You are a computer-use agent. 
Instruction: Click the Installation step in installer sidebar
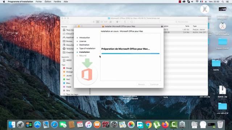[x=84, y=52]
